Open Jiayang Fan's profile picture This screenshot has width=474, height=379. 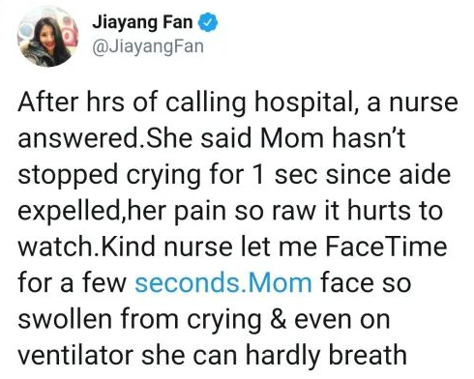(x=47, y=36)
